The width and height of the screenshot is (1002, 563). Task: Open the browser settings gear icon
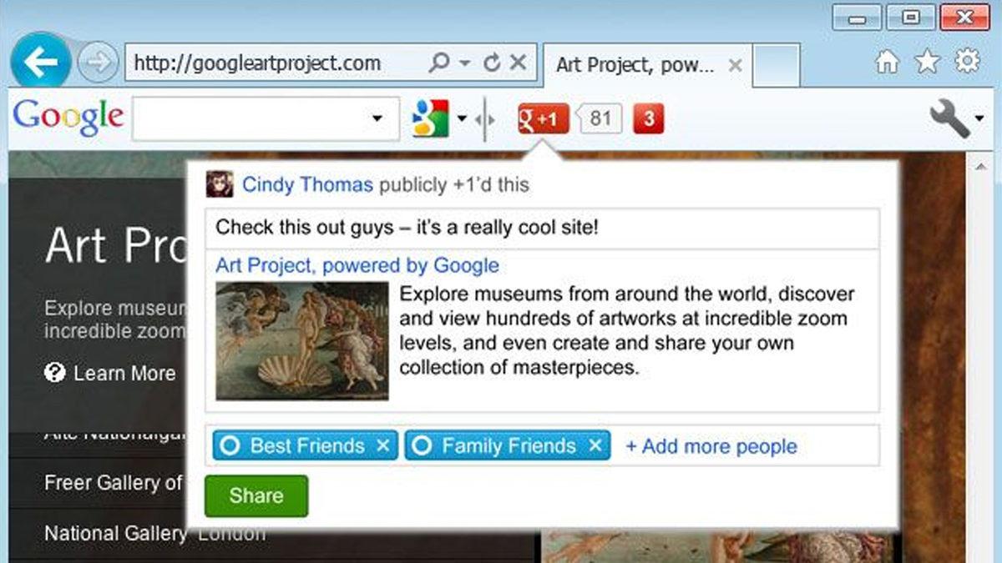tap(967, 62)
